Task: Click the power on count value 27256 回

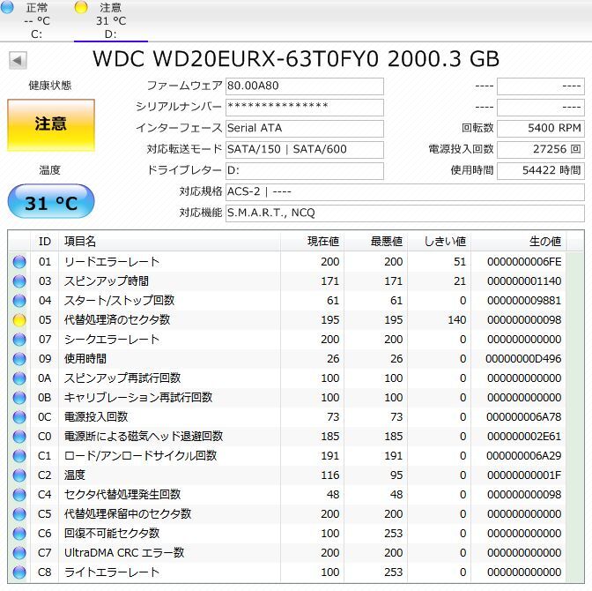Action: click(x=541, y=150)
